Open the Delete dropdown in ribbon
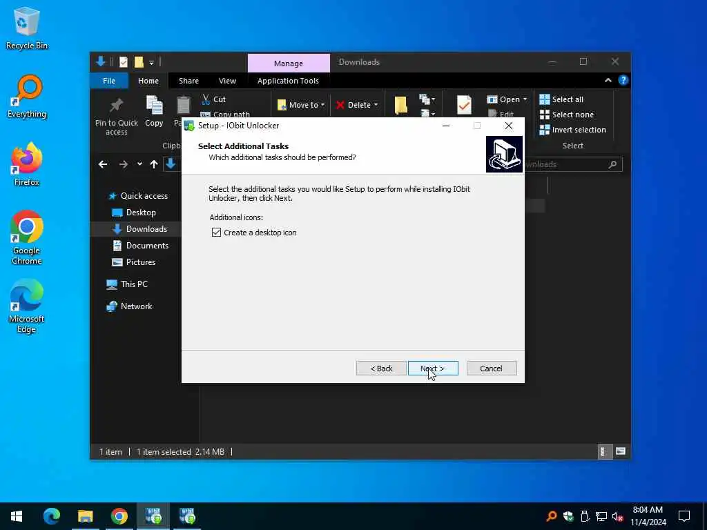Viewport: 707px width, 530px height. pos(357,105)
